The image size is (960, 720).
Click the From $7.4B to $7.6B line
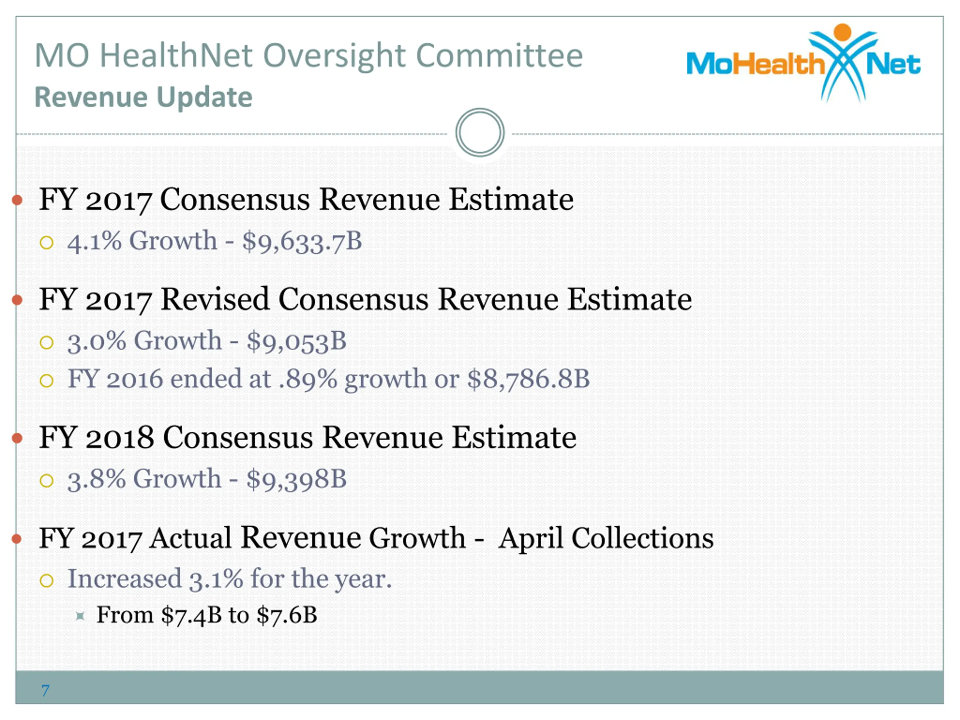207,615
